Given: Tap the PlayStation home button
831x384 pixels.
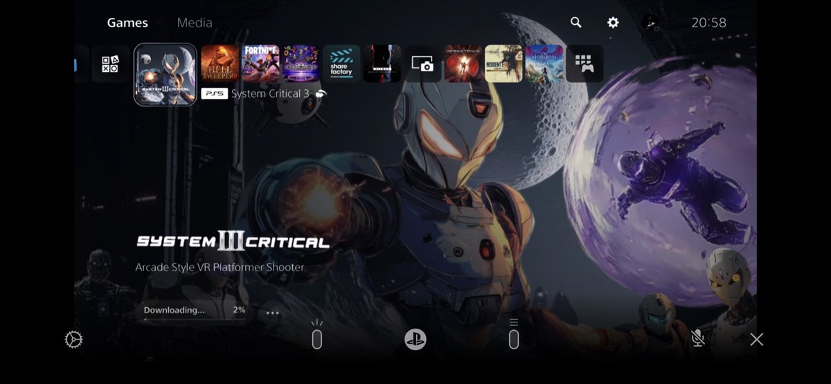Looking at the screenshot, I should tap(415, 339).
